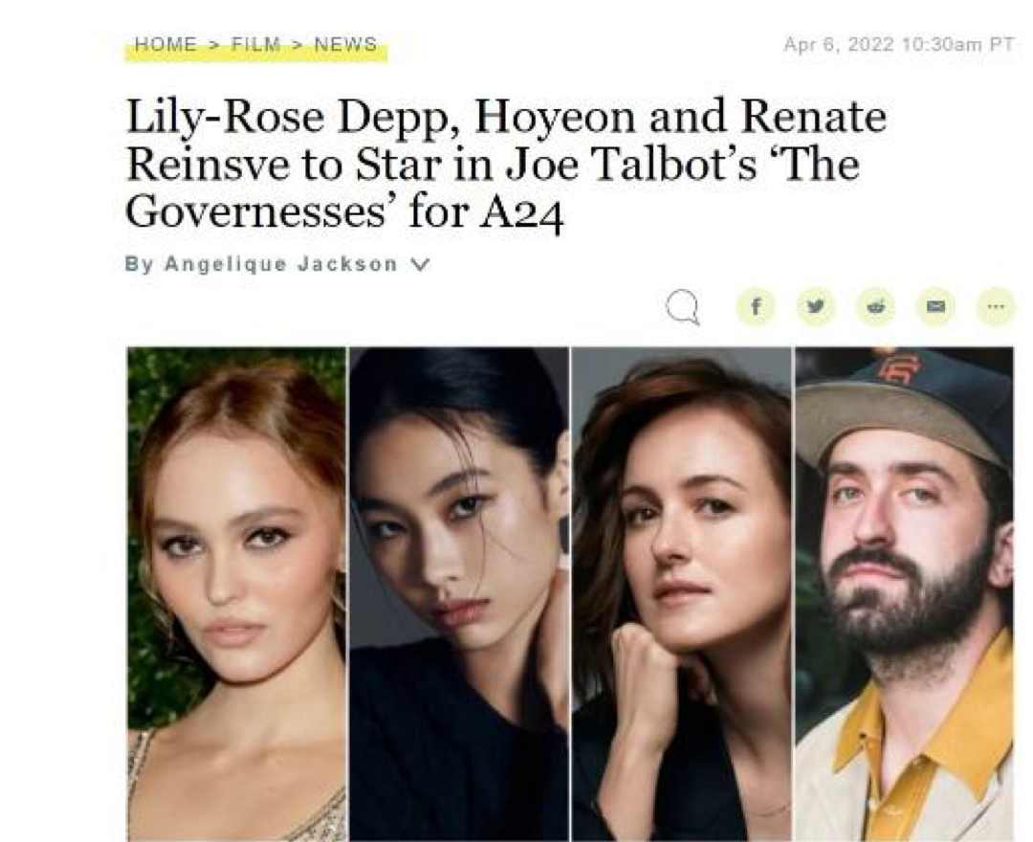Go to HOME in breadcrumb

point(165,45)
